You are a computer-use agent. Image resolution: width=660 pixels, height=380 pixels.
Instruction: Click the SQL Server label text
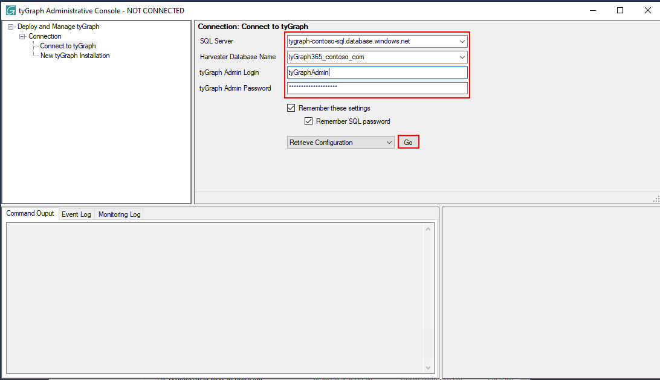pos(216,41)
